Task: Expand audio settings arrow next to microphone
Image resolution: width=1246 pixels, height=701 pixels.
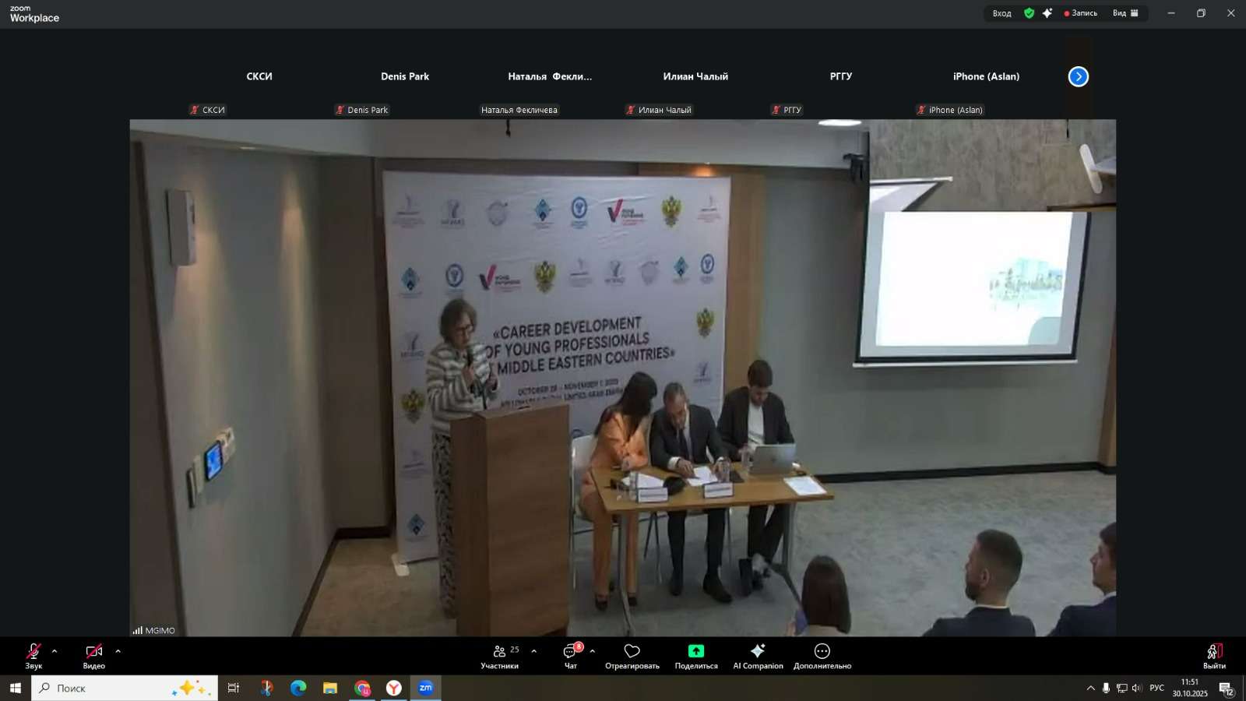Action: tap(55, 651)
